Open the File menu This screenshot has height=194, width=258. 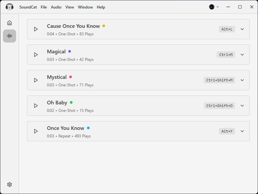(x=44, y=7)
